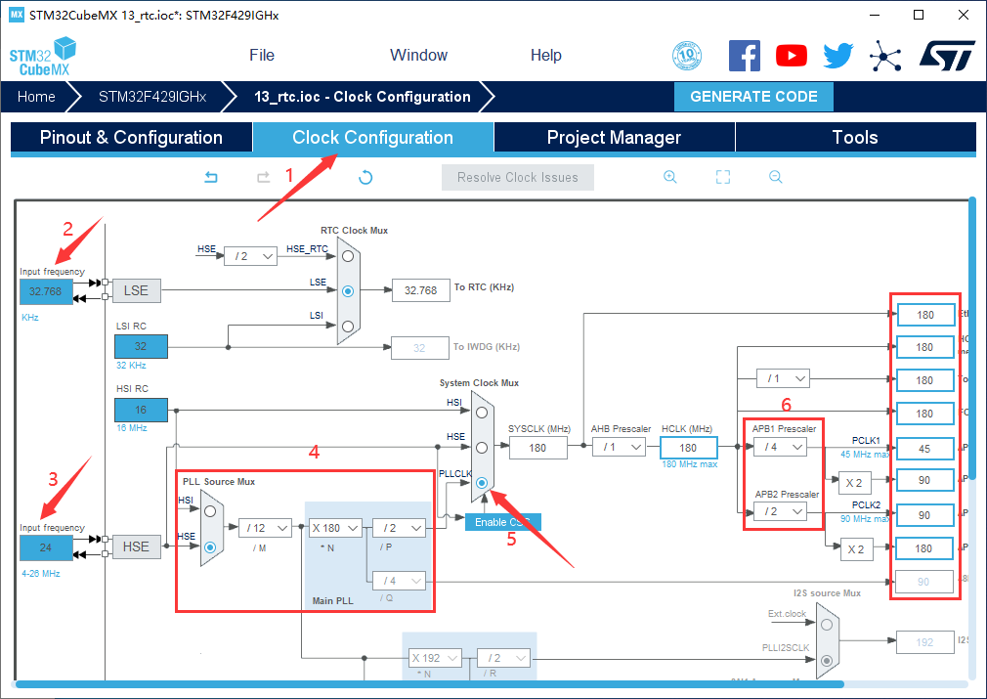This screenshot has width=987, height=699.
Task: Select LSI in RTC Clock Mux
Action: pyautogui.click(x=348, y=326)
